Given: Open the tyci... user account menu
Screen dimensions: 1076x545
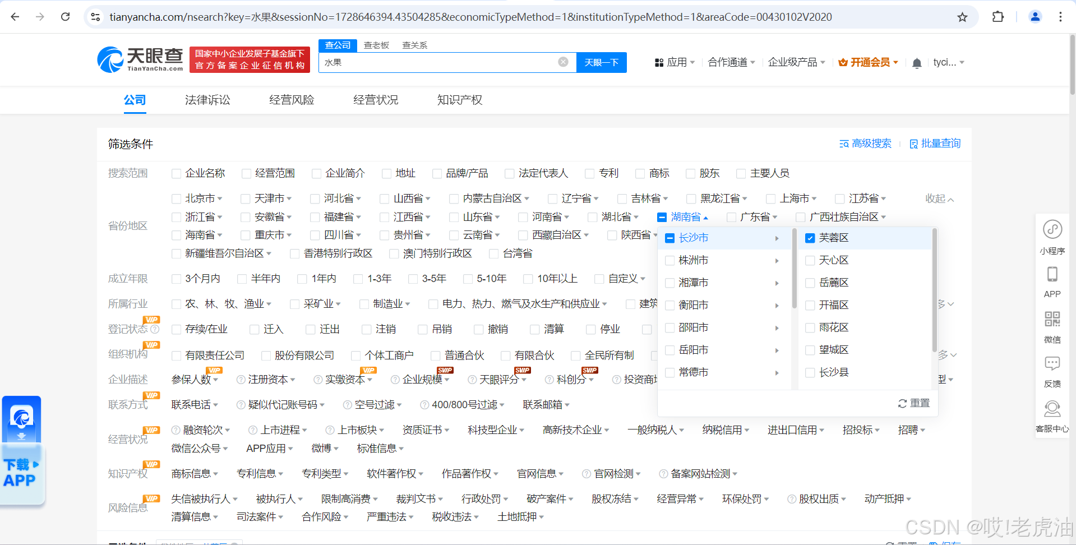Looking at the screenshot, I should pos(949,62).
